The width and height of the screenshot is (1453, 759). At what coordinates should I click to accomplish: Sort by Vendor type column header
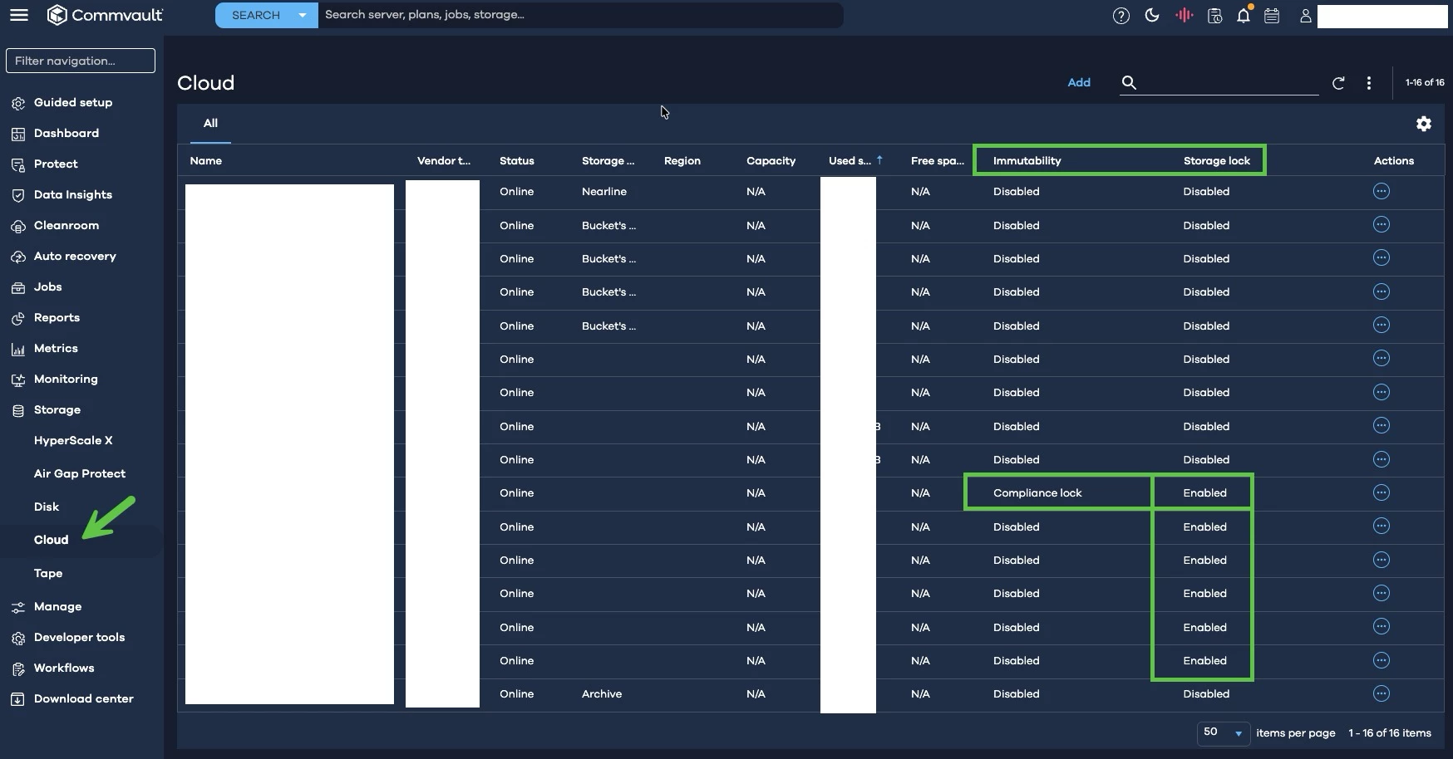(444, 161)
